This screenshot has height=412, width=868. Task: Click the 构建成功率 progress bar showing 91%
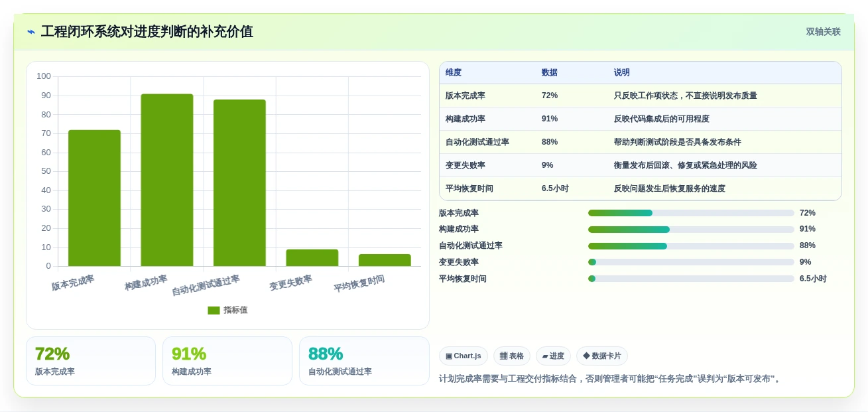click(x=691, y=230)
